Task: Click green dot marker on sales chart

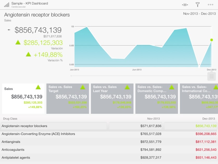Action: tap(212, 40)
